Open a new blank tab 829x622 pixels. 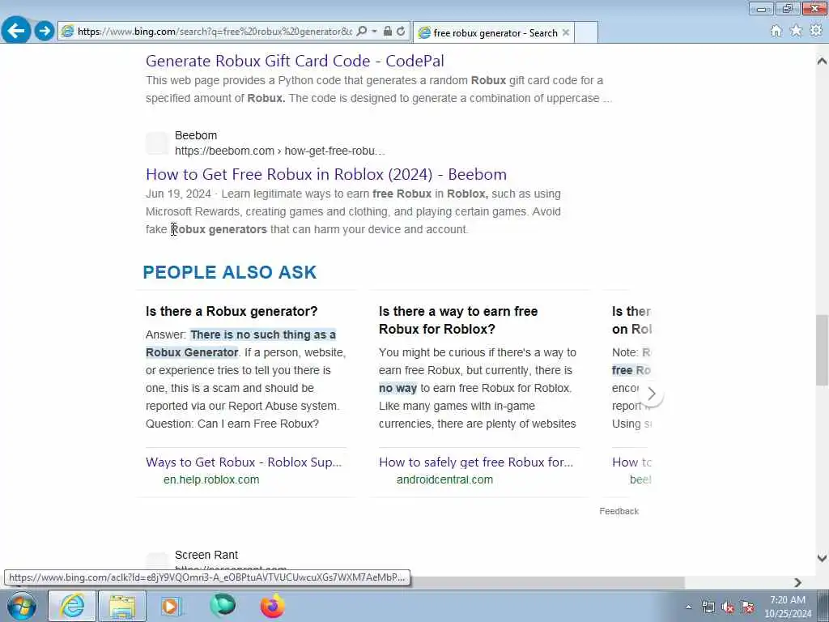pyautogui.click(x=586, y=32)
